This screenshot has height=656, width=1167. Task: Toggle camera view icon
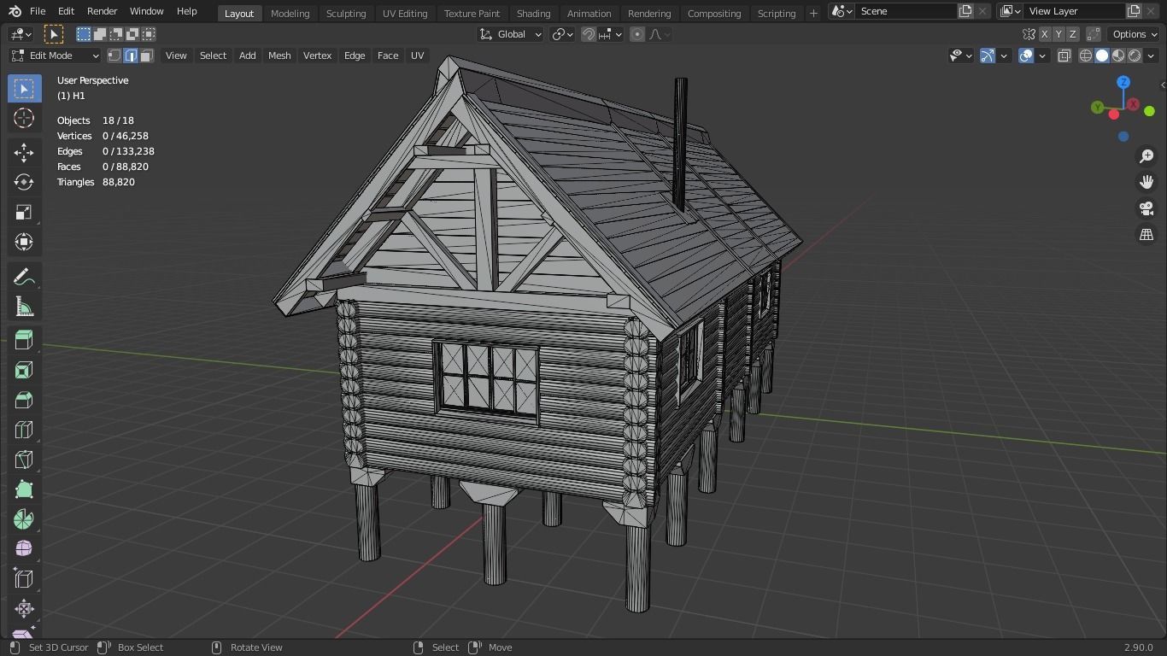[1146, 208]
